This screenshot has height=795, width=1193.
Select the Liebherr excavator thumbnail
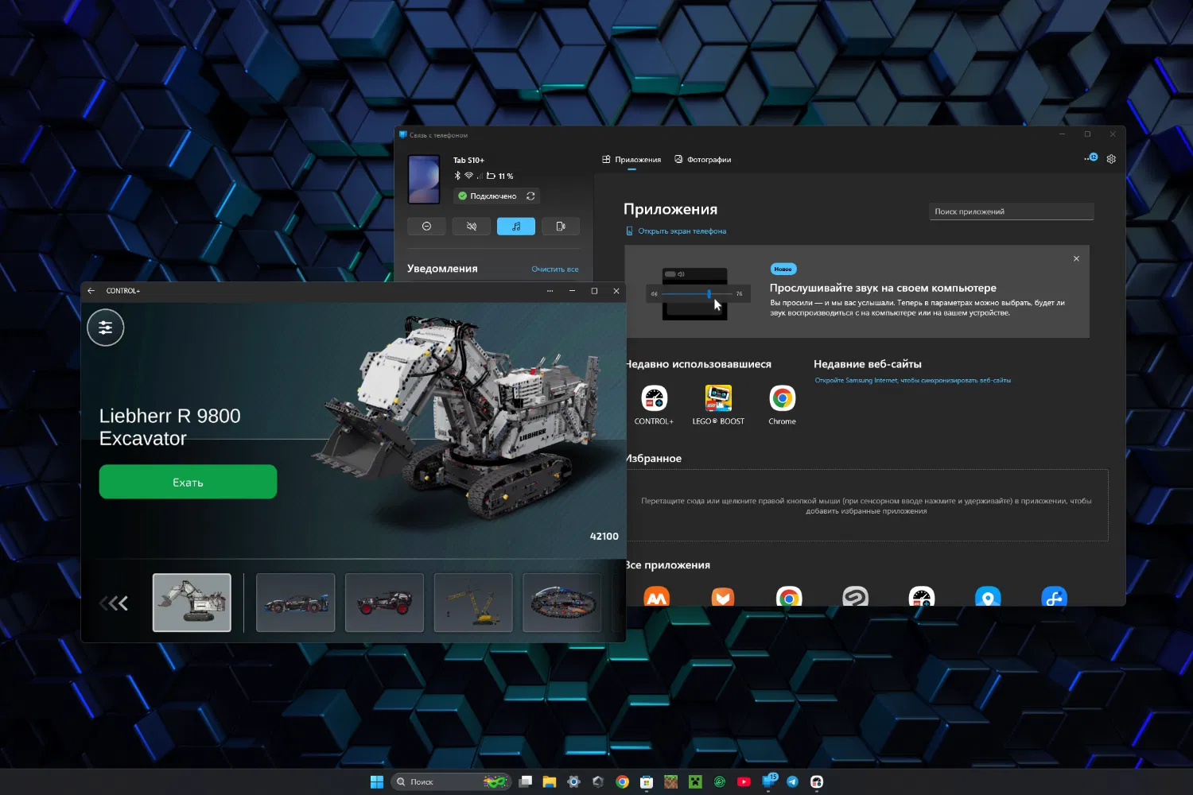pyautogui.click(x=192, y=603)
